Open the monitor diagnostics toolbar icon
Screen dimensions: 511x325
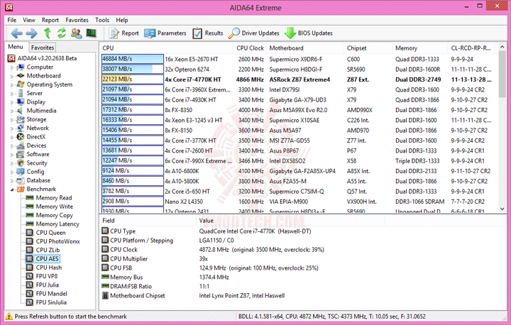(x=92, y=33)
